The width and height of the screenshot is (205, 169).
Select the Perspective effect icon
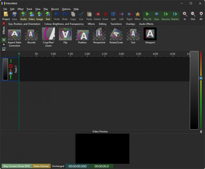[99, 36]
